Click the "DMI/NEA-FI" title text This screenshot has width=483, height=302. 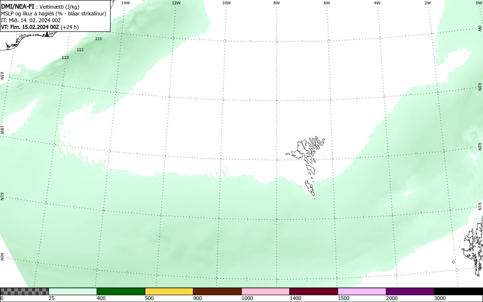tap(17, 6)
